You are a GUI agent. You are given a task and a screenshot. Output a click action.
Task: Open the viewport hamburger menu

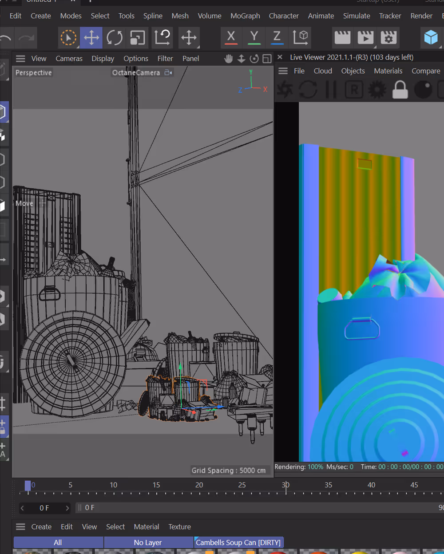(20, 59)
